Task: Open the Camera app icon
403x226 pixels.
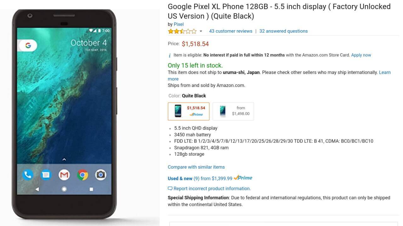Action: coord(101,175)
